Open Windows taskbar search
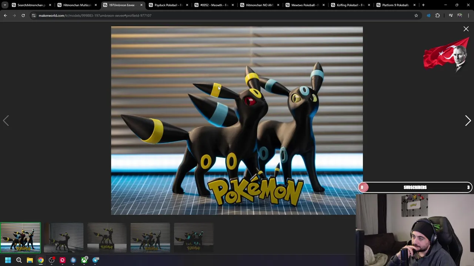This screenshot has width=474, height=266. [19, 260]
